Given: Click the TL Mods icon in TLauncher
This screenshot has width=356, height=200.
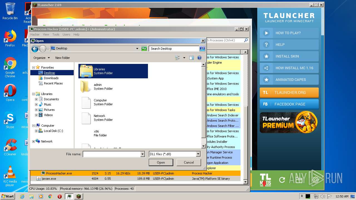Looking at the screenshot, I should 265,180.
